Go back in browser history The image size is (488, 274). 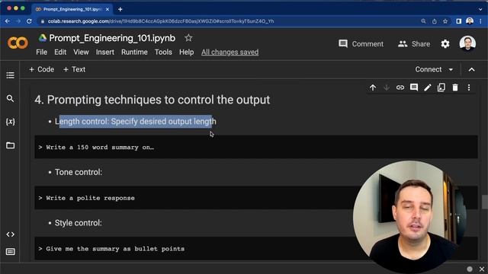coord(8,21)
